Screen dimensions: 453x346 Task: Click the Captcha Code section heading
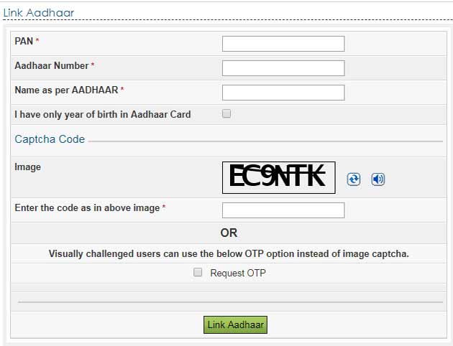coord(50,139)
